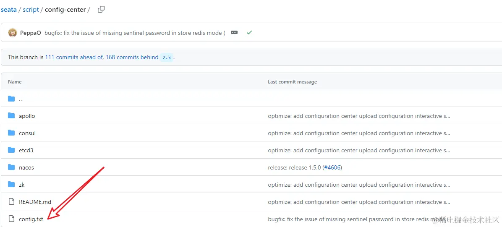Navigate to seata in the breadcrumb
502x227 pixels.
[8, 9]
